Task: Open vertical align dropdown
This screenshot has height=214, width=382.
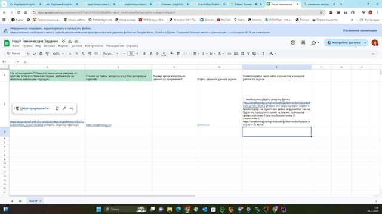Action: [204, 53]
